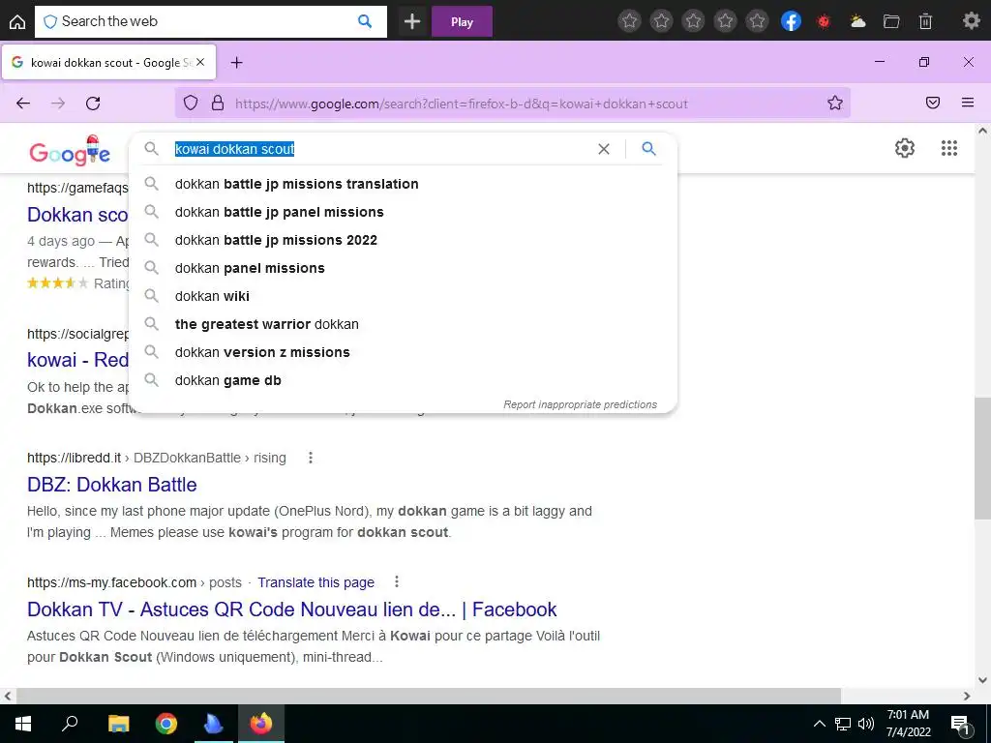Click Firefox icon in the taskbar

click(x=261, y=724)
